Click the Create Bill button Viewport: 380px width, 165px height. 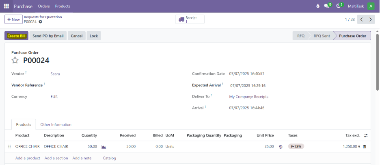click(17, 36)
